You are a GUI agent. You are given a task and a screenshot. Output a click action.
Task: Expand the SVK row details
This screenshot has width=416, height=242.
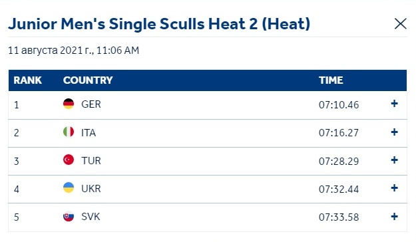coord(394,217)
